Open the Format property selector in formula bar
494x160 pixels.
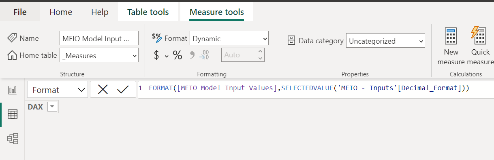click(58, 90)
